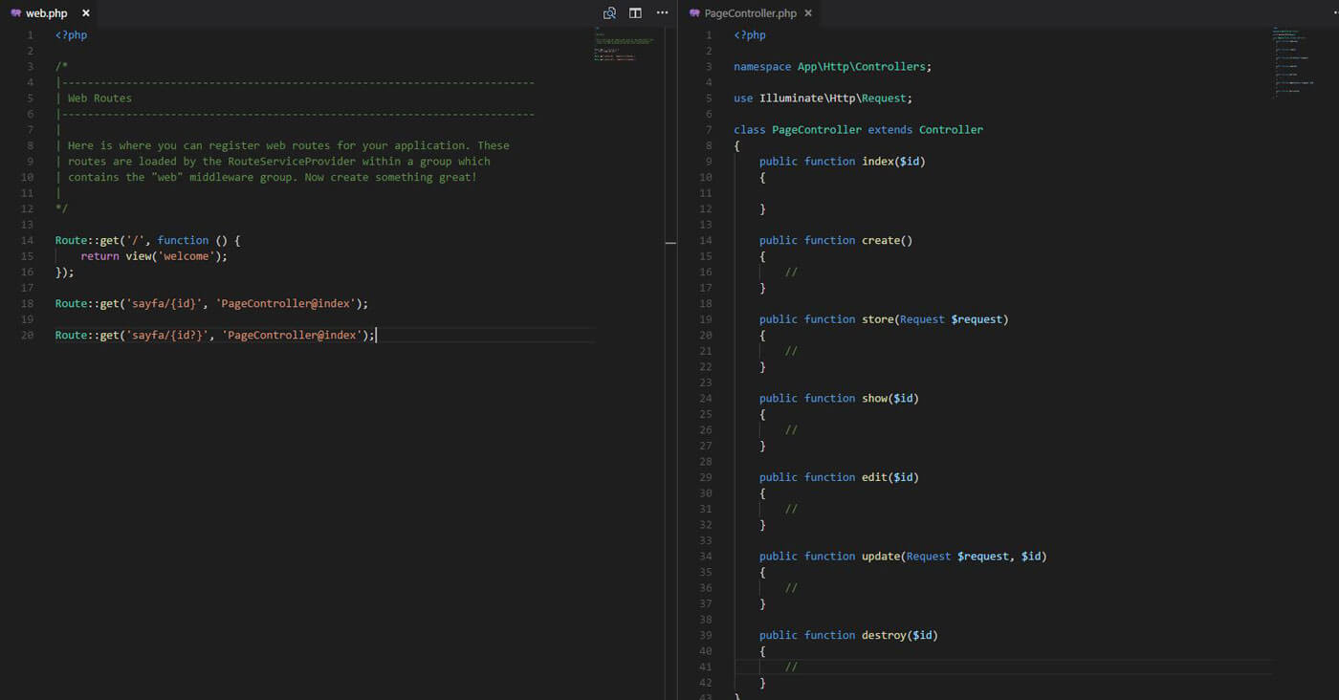
Task: Click 'PageController@index' string on line 18
Action: [285, 304]
